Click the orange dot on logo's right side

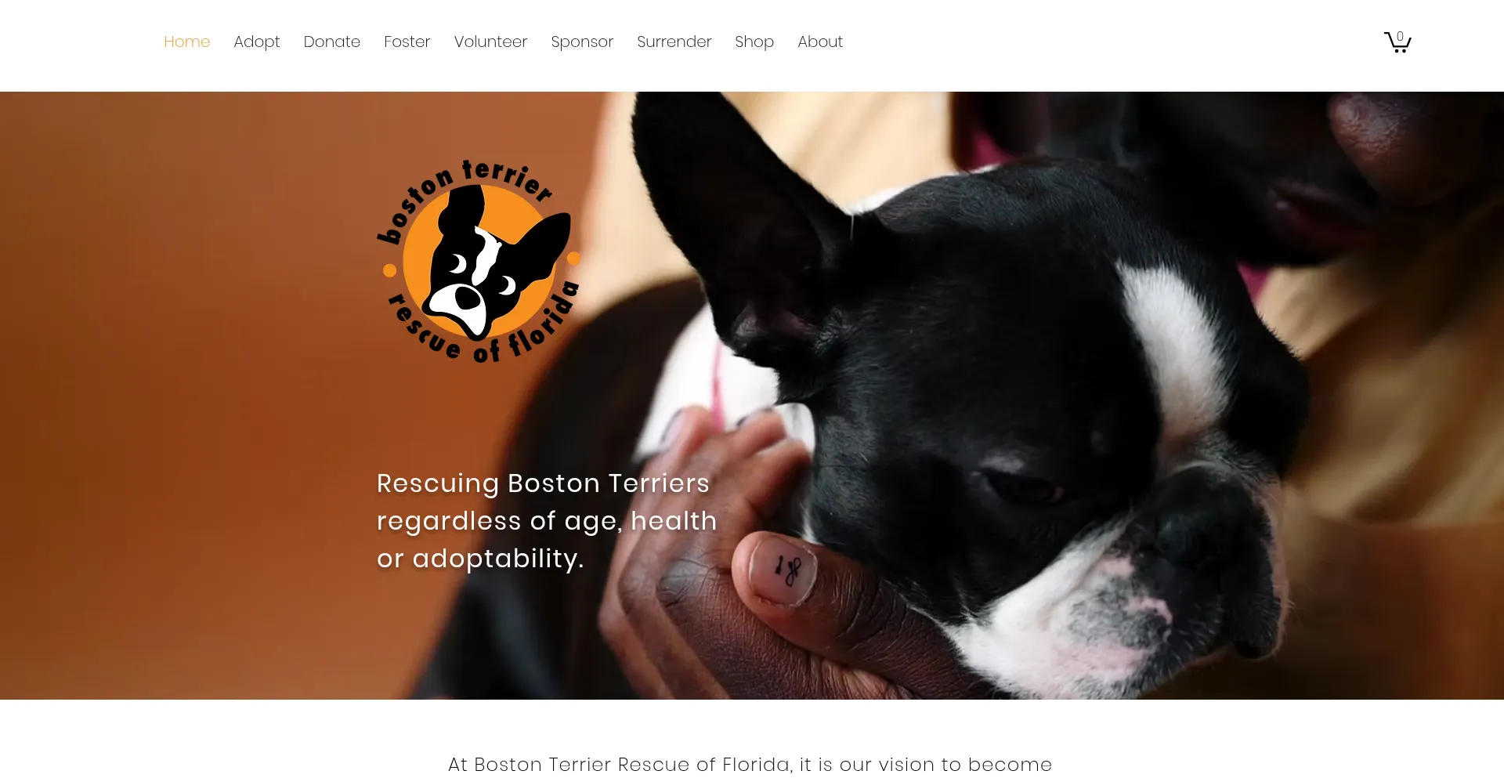click(573, 258)
